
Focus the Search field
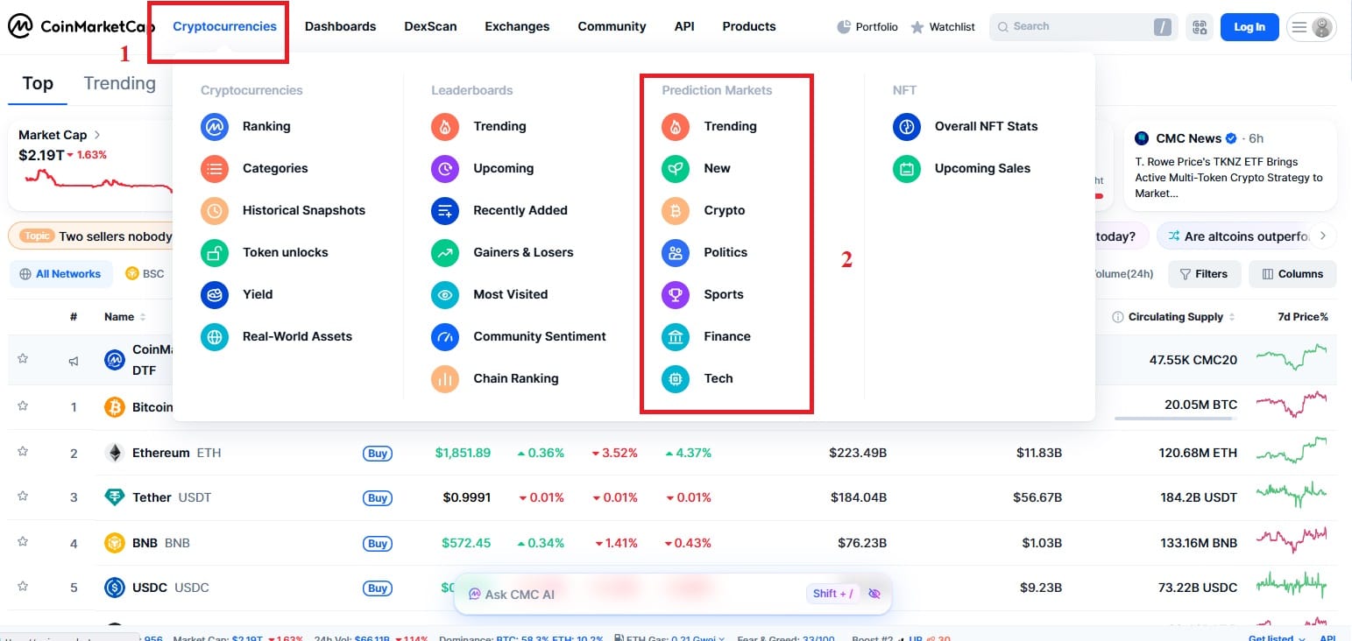point(1084,27)
